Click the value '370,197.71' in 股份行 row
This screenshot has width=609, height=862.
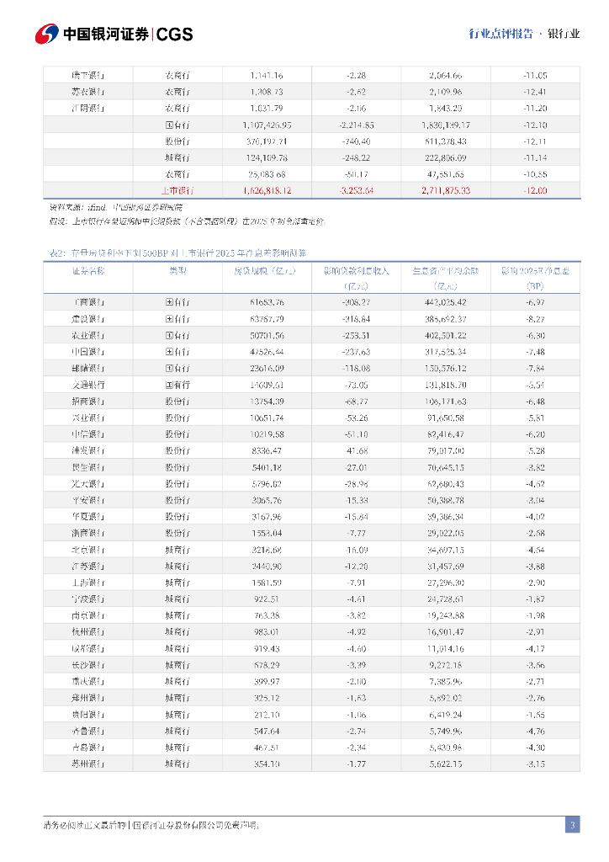[267, 141]
